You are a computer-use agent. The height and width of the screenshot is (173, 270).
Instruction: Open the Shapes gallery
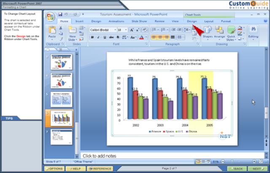point(207,33)
